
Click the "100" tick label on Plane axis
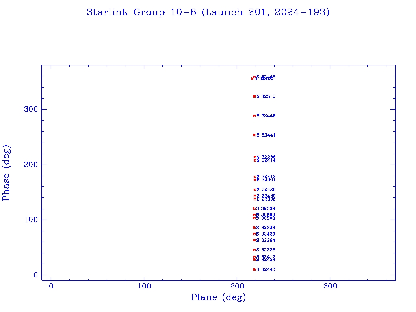(144, 286)
